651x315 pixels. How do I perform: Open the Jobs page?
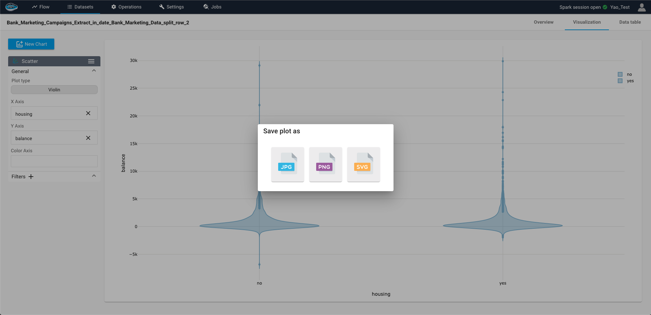212,7
